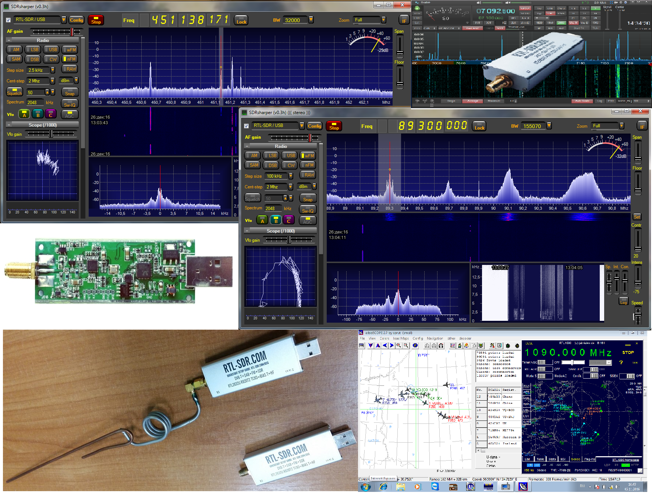Open the load Maps menu in adsbSCOPE
The height and width of the screenshot is (493, 652).
click(401, 338)
